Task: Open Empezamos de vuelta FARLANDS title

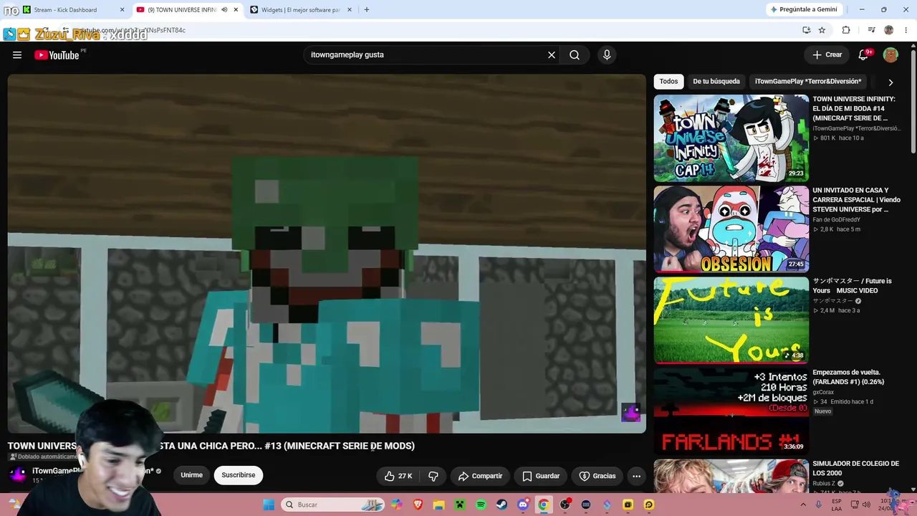Action: (x=848, y=377)
